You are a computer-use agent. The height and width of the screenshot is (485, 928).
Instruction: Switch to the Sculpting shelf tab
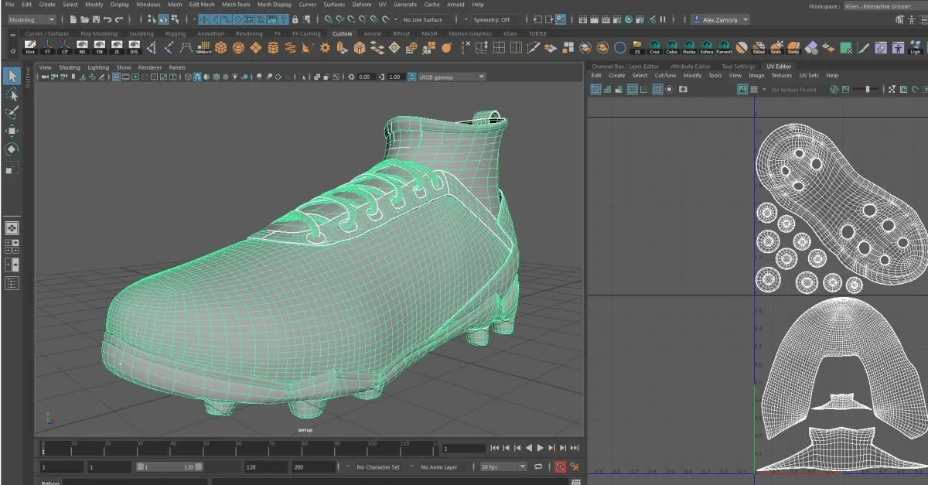142,34
